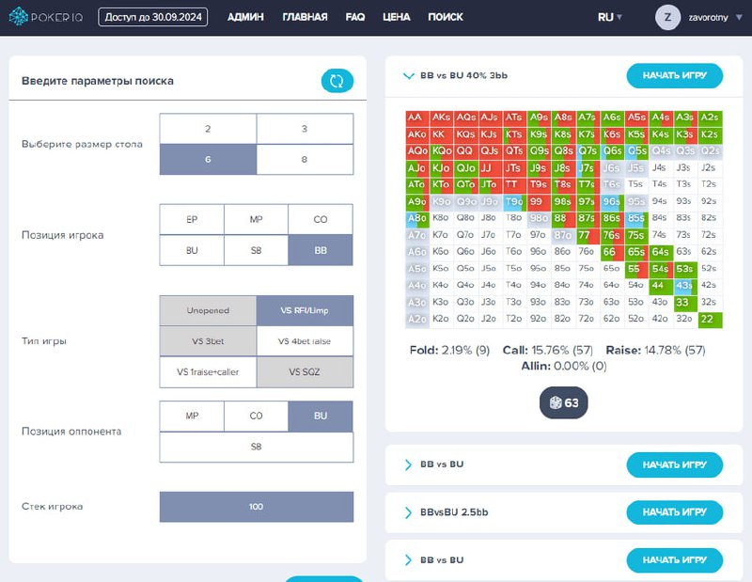Select table size 3
Image resolution: width=752 pixels, height=582 pixels.
305,129
